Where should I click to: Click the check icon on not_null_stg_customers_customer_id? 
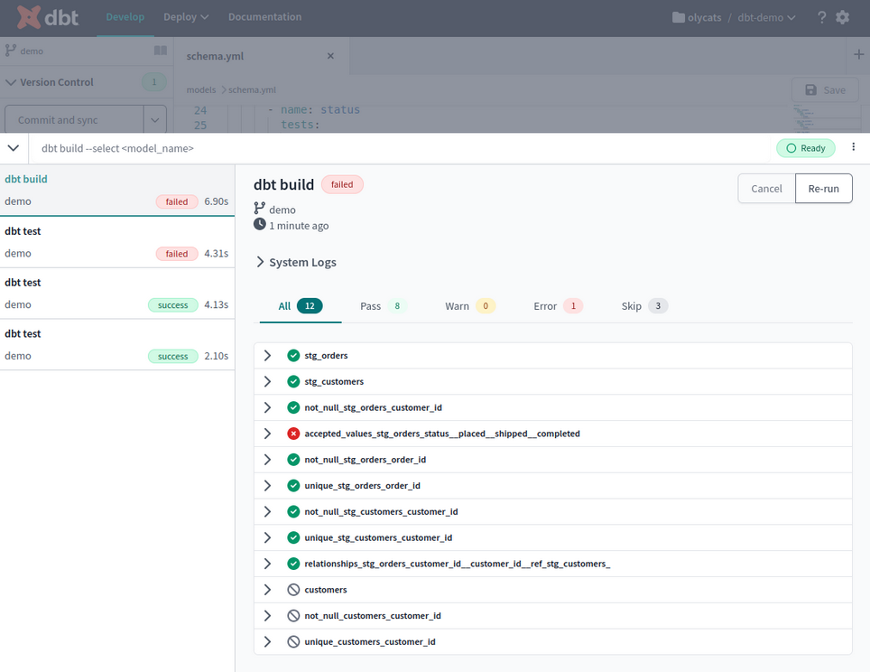[x=293, y=511]
